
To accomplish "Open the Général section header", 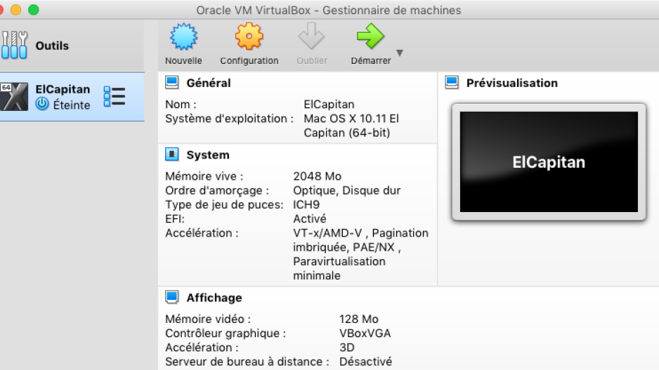I will point(209,83).
